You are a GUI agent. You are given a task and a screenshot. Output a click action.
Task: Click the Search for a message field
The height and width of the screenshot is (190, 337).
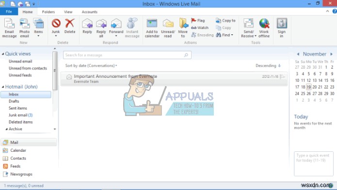click(127, 55)
